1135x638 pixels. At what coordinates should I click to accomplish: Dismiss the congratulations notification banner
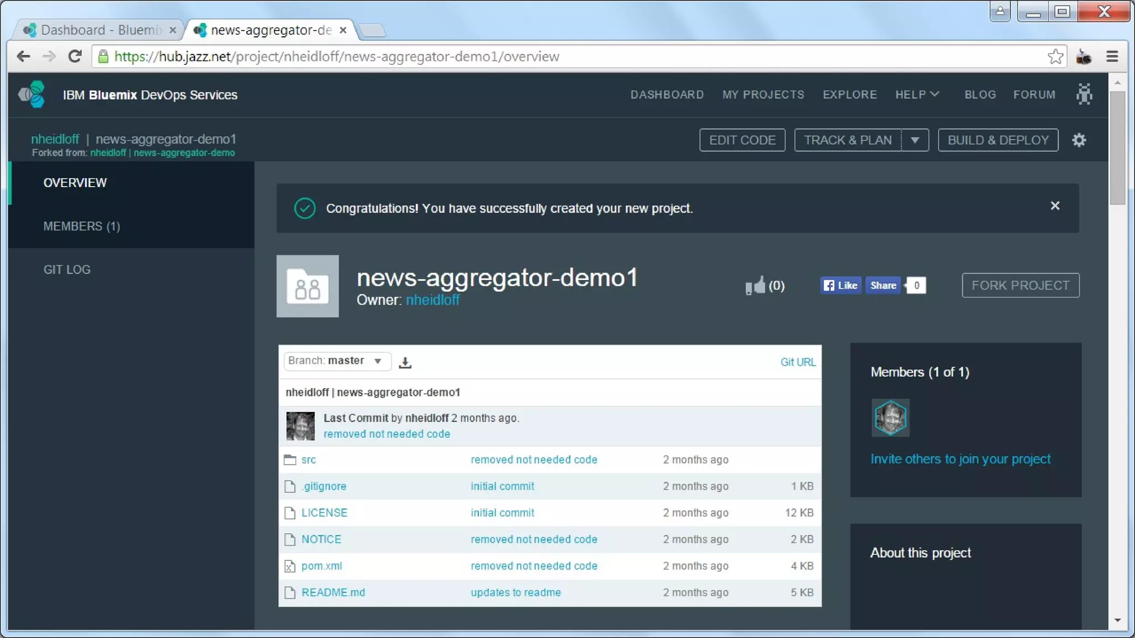click(1055, 206)
